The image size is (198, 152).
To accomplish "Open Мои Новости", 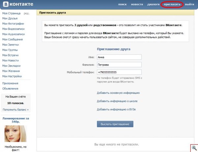I will coord(11,61).
